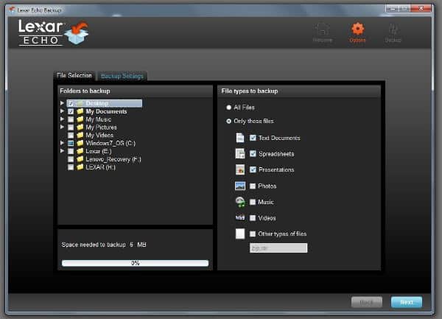Viewport: 442px width, 319px height.
Task: Uncheck the Desktop folder checkbox
Action: [71, 103]
